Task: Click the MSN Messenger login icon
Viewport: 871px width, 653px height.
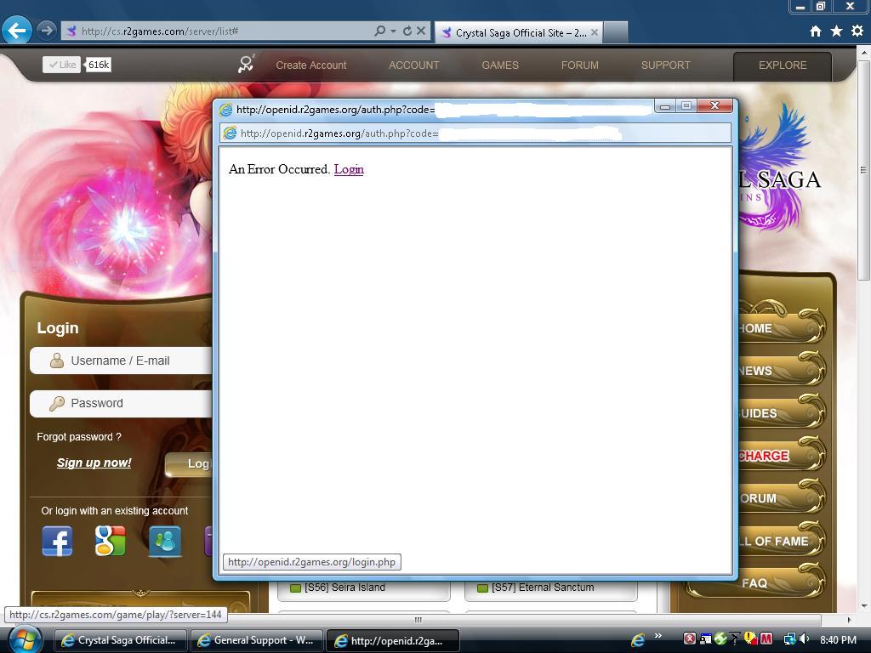Action: coord(164,541)
